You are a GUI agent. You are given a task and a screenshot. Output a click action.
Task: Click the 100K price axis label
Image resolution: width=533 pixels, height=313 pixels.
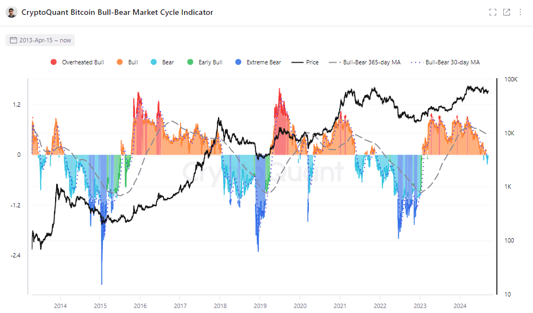click(x=510, y=80)
